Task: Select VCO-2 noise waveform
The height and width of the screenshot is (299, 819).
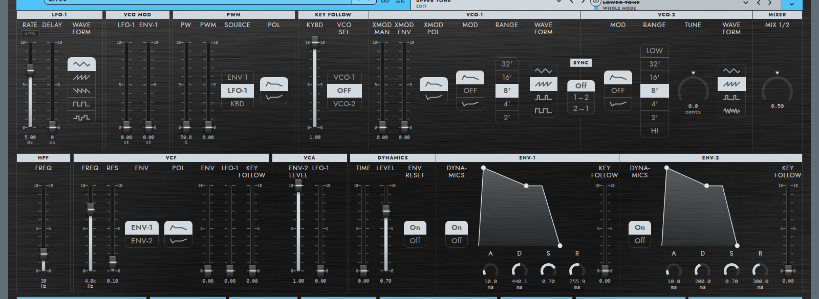Action: click(x=731, y=110)
